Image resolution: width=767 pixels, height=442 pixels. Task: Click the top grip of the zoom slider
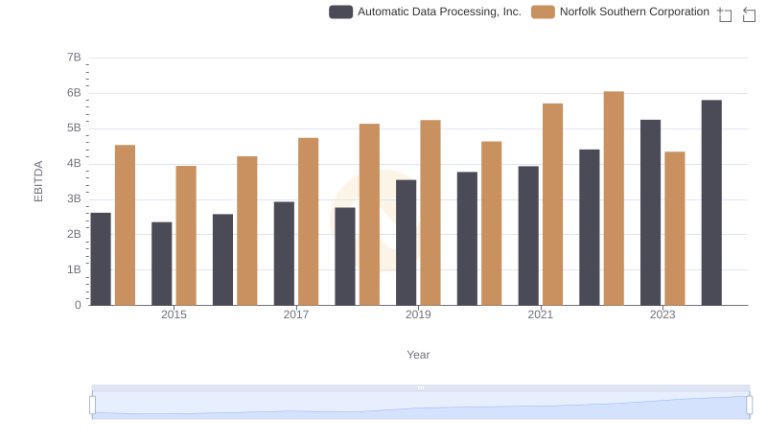[421, 387]
